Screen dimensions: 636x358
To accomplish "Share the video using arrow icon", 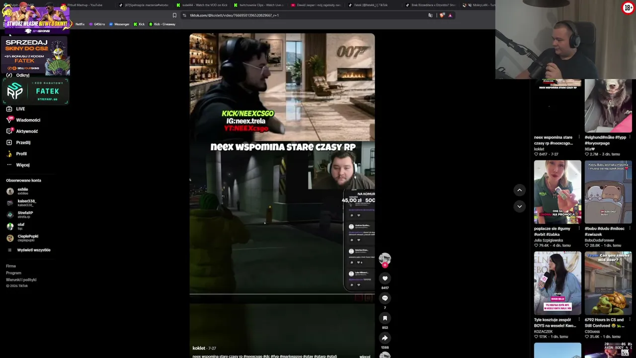I will (385, 338).
